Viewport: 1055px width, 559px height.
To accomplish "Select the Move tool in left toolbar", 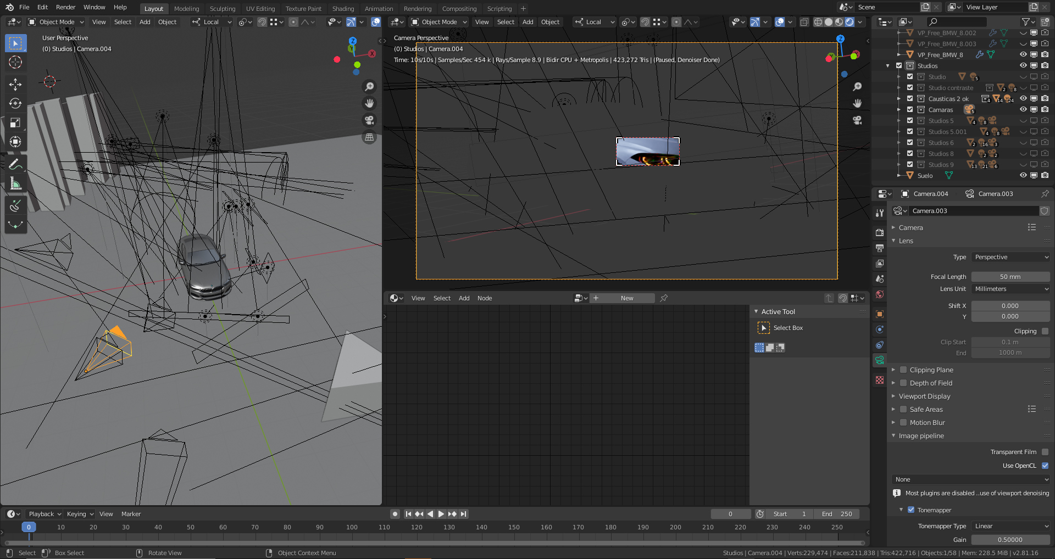I will pos(15,84).
